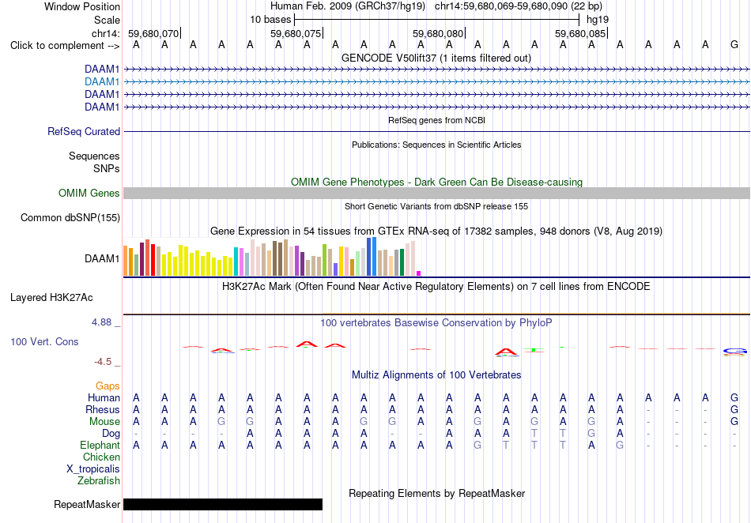Click the "100 Vert. Cons" track label

click(x=44, y=341)
